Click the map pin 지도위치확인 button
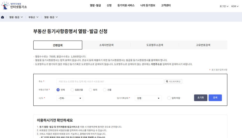This screenshot has width=242, height=138. 173,82
